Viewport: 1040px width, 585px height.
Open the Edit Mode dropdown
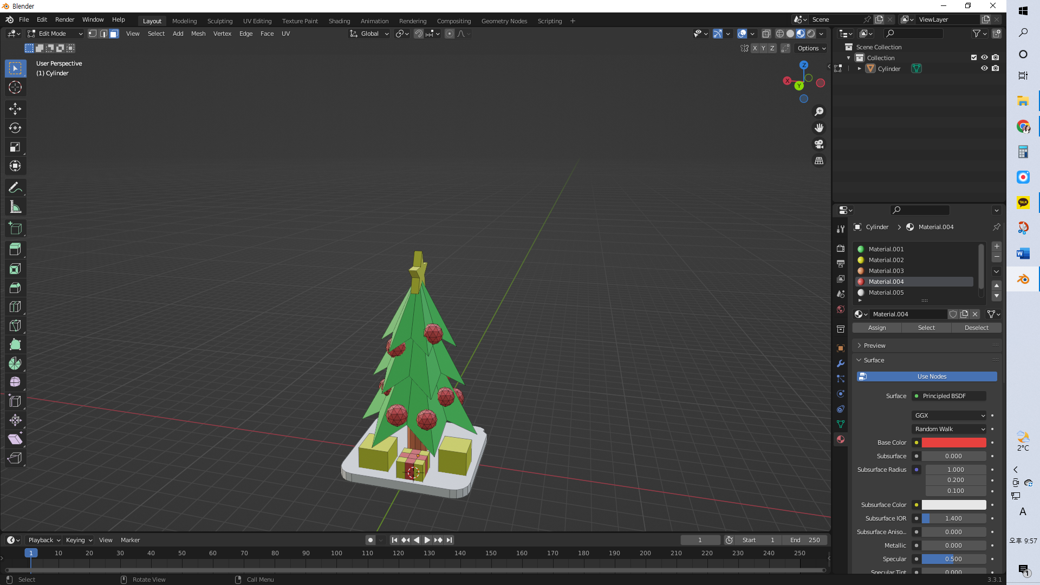click(x=55, y=34)
